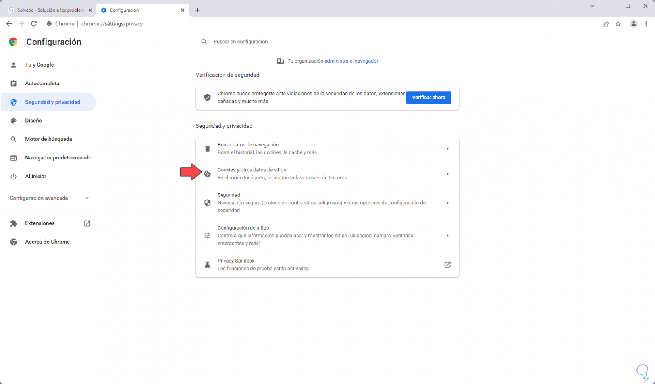Open the tab search chevron
Screen dimensions: 655x384
[x=592, y=6]
